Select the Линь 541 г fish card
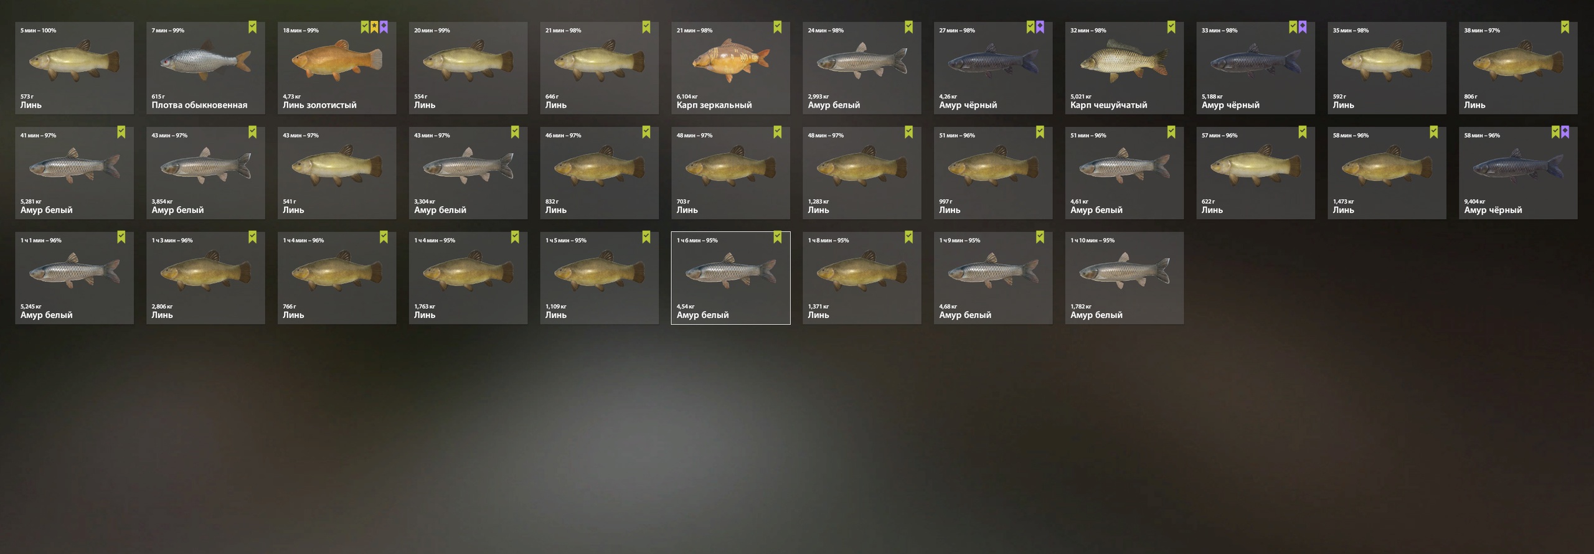1594x554 pixels. (x=337, y=172)
